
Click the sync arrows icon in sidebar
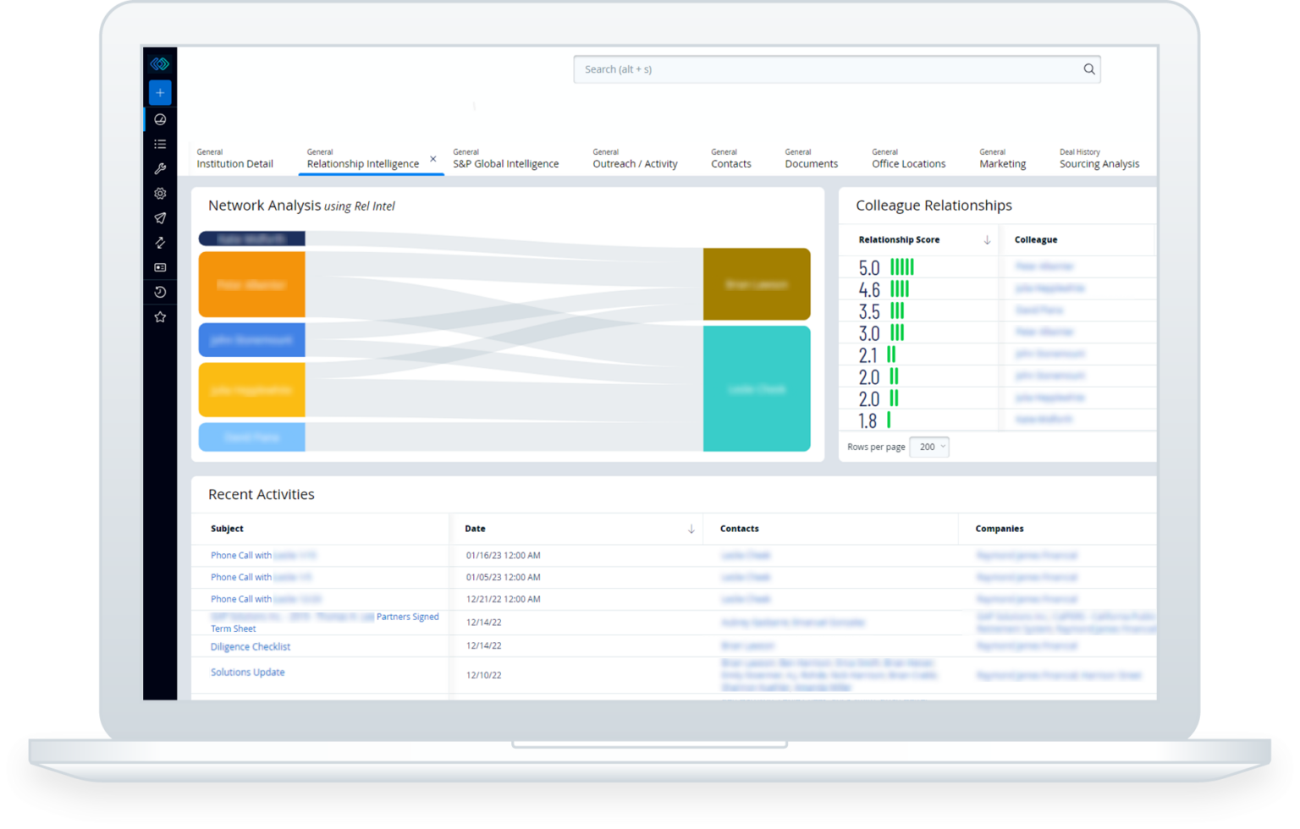coord(160,243)
